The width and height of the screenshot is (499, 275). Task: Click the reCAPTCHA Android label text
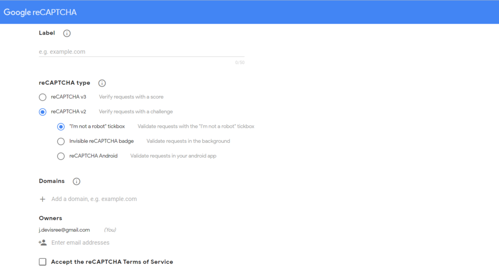93,156
